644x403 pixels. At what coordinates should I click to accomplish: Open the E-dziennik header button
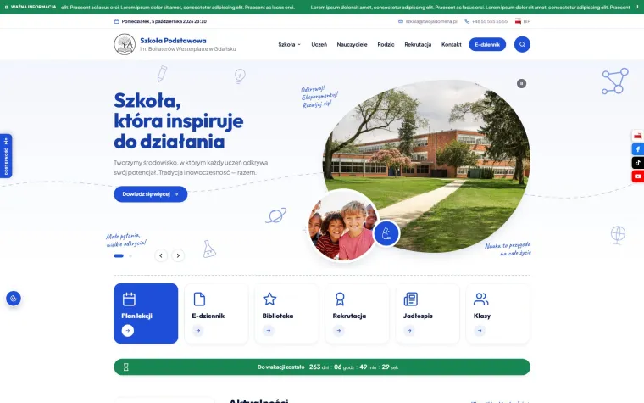point(487,44)
